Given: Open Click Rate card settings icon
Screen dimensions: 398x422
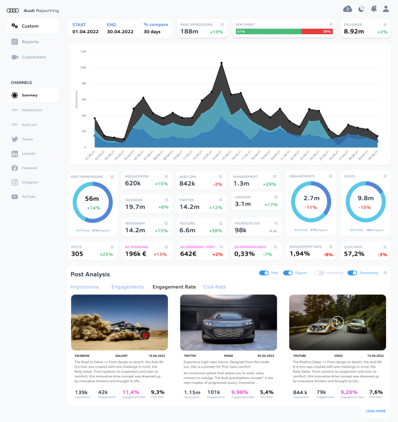Looking at the screenshot, I should coord(385,247).
